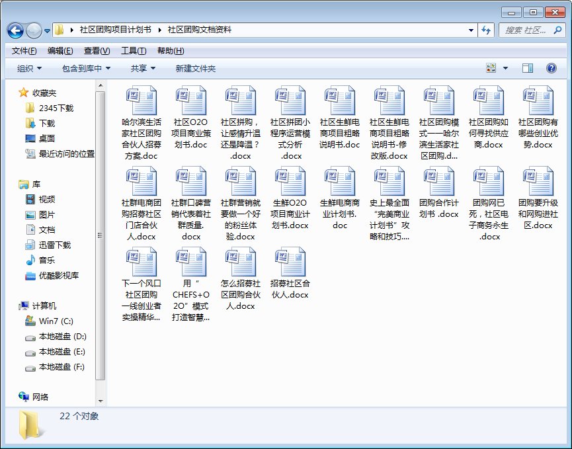Show the preview pane via its toolbar icon
The image size is (572, 449).
coord(528,68)
